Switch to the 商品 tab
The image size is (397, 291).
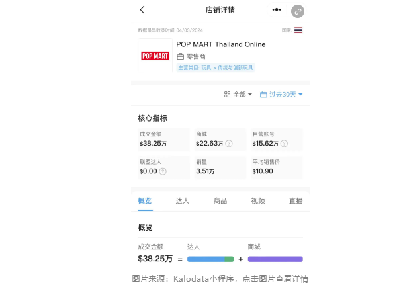(x=220, y=201)
